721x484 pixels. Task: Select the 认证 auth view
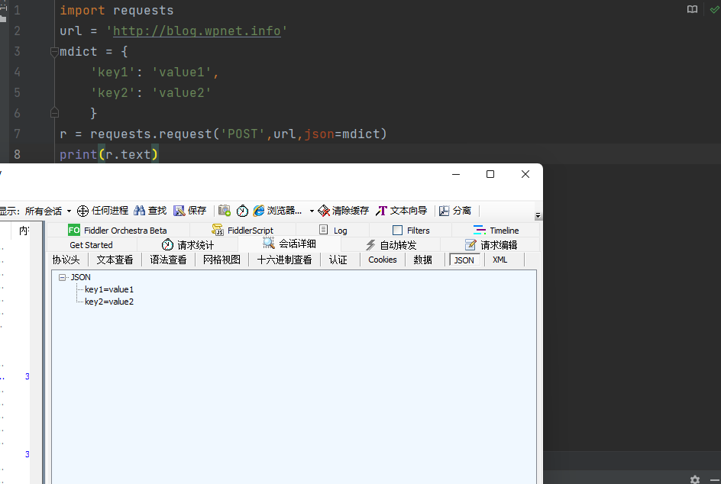[x=338, y=260]
